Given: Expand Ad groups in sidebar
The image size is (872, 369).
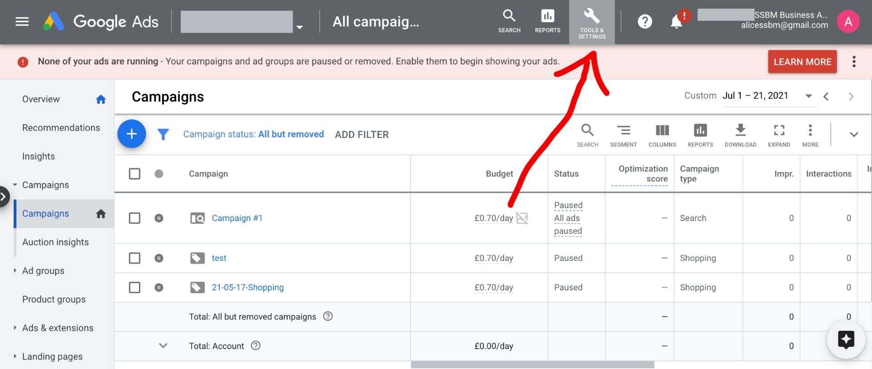Looking at the screenshot, I should (x=15, y=271).
